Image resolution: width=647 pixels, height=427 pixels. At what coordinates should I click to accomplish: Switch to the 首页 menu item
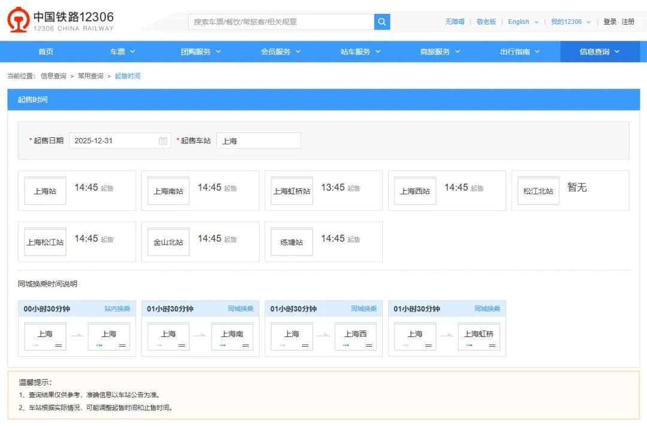(46, 52)
